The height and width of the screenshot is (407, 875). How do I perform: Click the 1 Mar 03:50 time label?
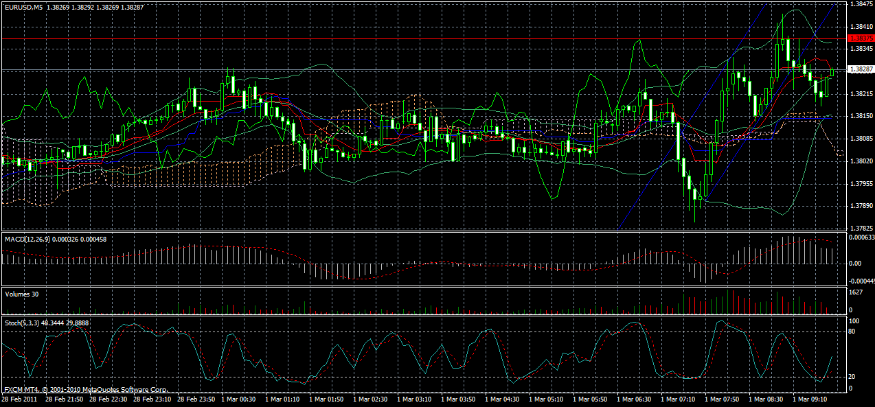(x=459, y=399)
